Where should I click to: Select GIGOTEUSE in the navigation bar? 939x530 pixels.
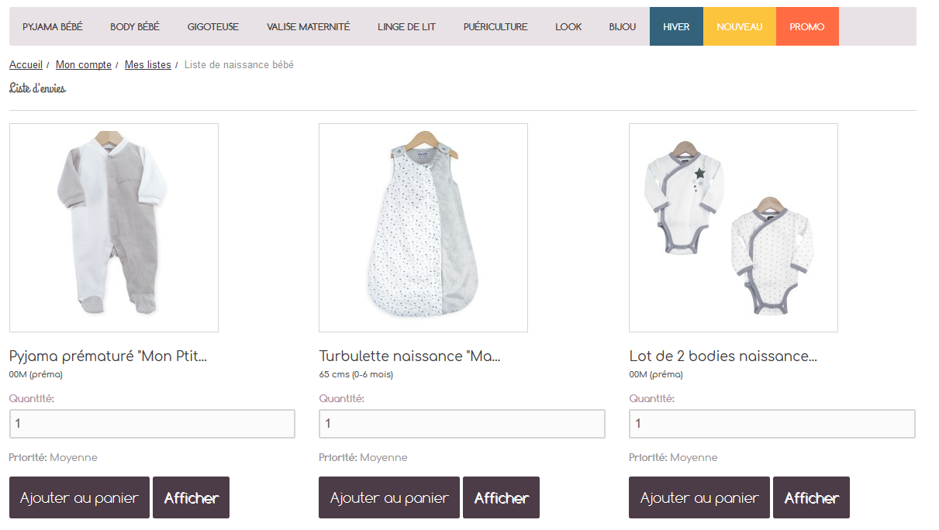(x=213, y=26)
